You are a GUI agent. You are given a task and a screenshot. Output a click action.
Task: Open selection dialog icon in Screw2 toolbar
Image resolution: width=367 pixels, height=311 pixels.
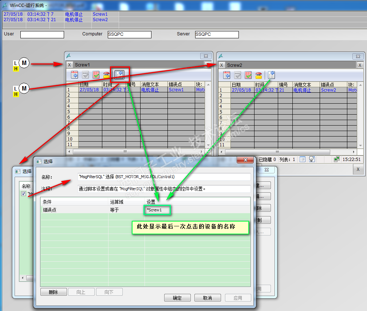pyautogui.click(x=271, y=75)
